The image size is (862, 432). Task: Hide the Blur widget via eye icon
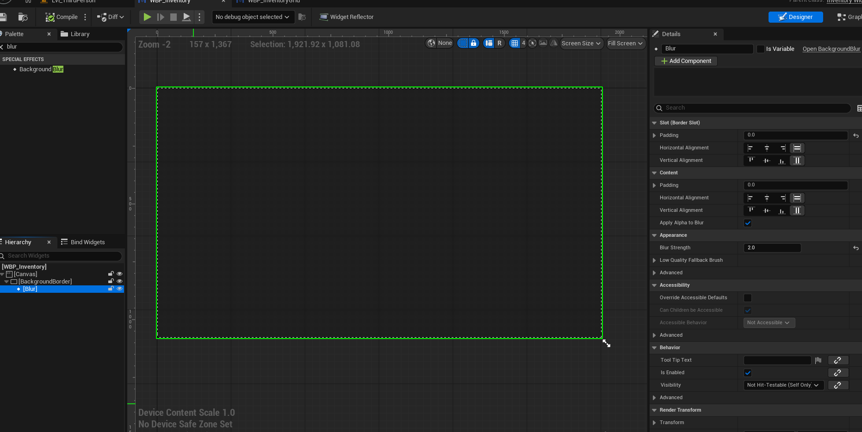click(119, 289)
